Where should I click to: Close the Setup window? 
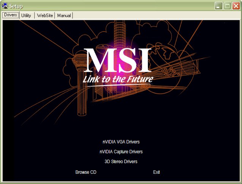pos(236,6)
